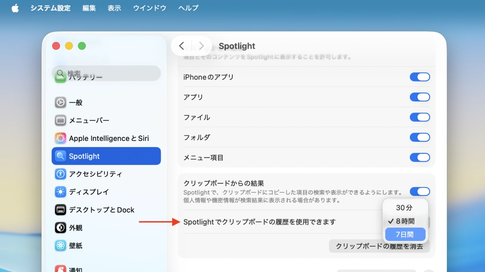The width and height of the screenshot is (485, 272).
Task: Select the checked 8時間 option
Action: 405,221
